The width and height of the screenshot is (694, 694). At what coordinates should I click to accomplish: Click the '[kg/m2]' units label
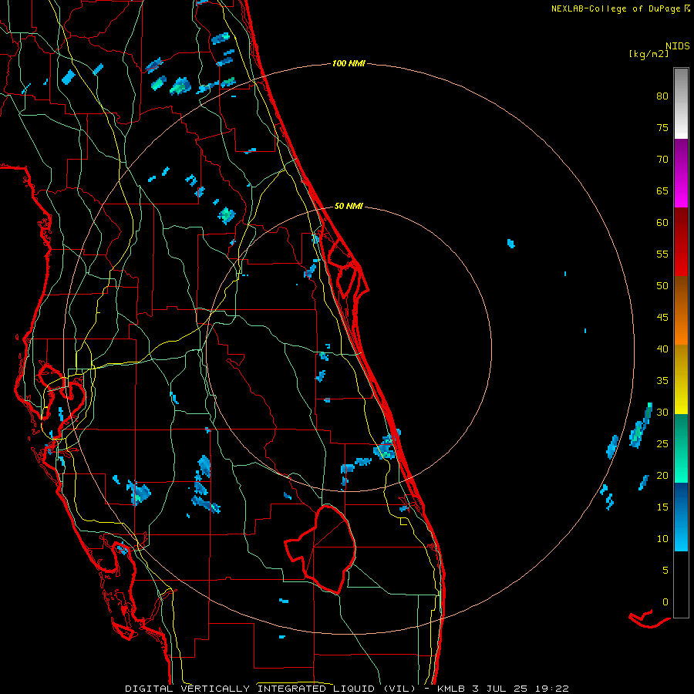coord(649,55)
